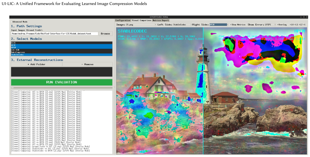This screenshot has height=157, width=310.
Task: Select RwkvCompress in the models list
Action: (x=62, y=52)
